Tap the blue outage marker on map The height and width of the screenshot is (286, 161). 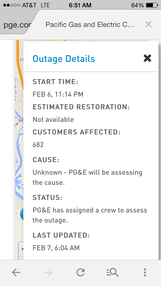coord(22,214)
